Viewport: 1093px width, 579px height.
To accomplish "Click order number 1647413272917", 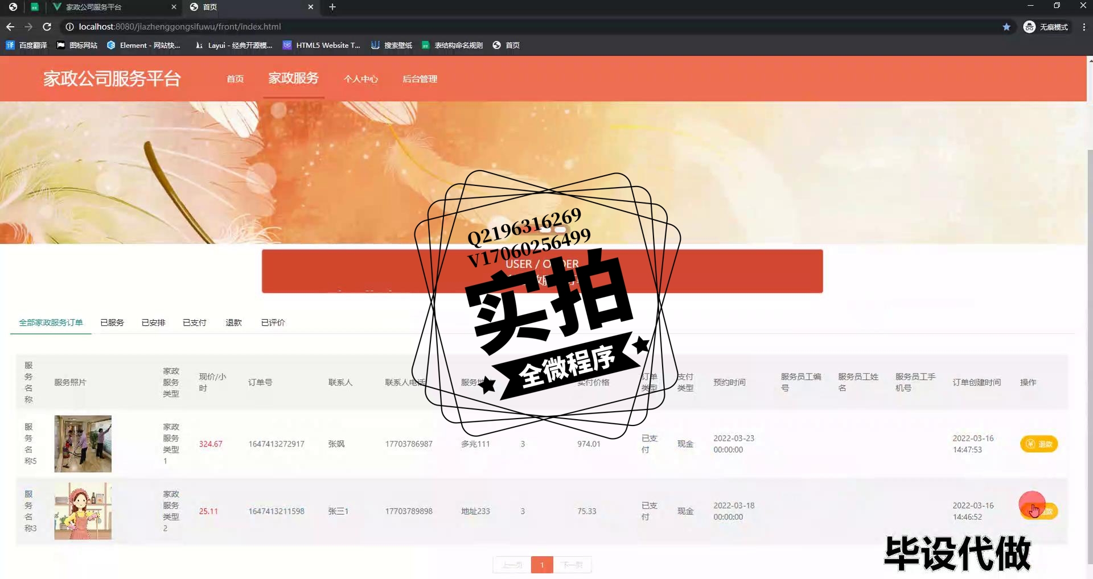I will (276, 444).
